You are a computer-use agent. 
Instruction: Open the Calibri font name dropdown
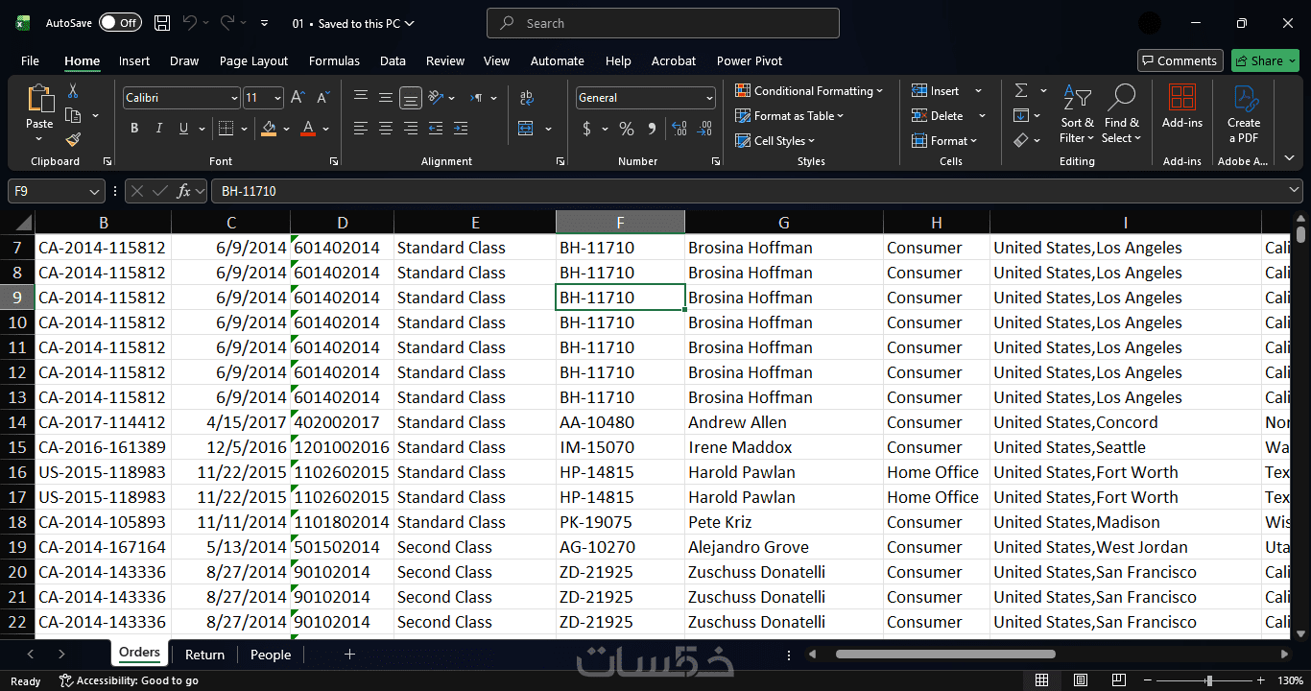pyautogui.click(x=234, y=98)
